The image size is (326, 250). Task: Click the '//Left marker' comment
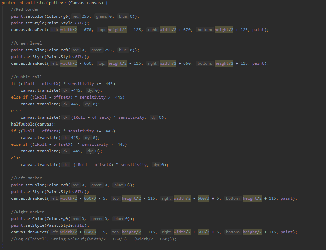pyautogui.click(x=26, y=178)
